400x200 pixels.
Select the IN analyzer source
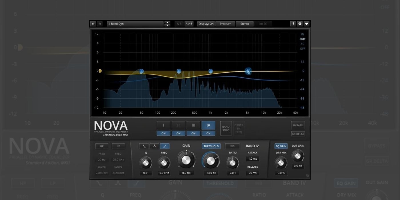pyautogui.click(x=303, y=34)
